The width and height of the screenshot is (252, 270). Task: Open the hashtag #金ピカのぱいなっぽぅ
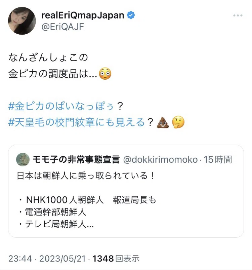[x=61, y=106]
